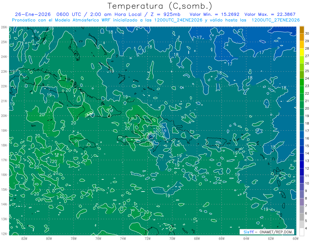Click the 82W longitude label

click(x=24, y=238)
